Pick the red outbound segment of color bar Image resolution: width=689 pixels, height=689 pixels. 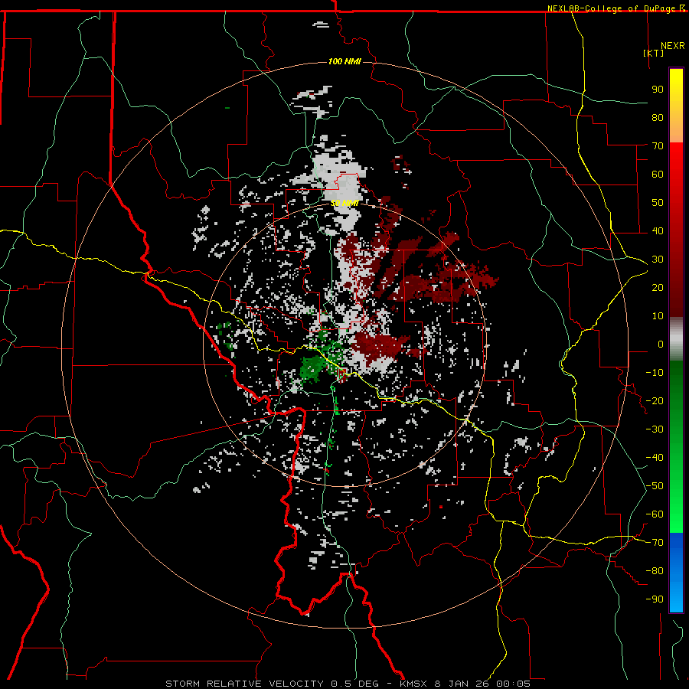click(676, 230)
